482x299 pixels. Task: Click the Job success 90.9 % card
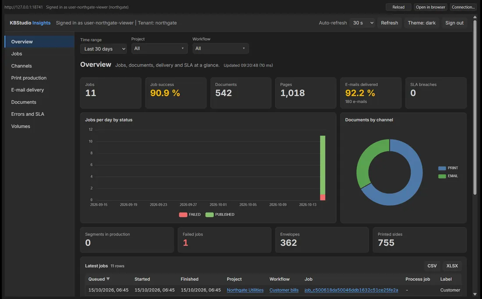[176, 93]
